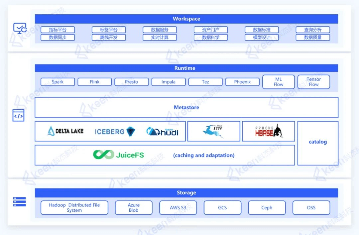Image resolution: width=359 pixels, height=235 pixels.
Task: Choose the Flink engine button
Action: pos(94,82)
